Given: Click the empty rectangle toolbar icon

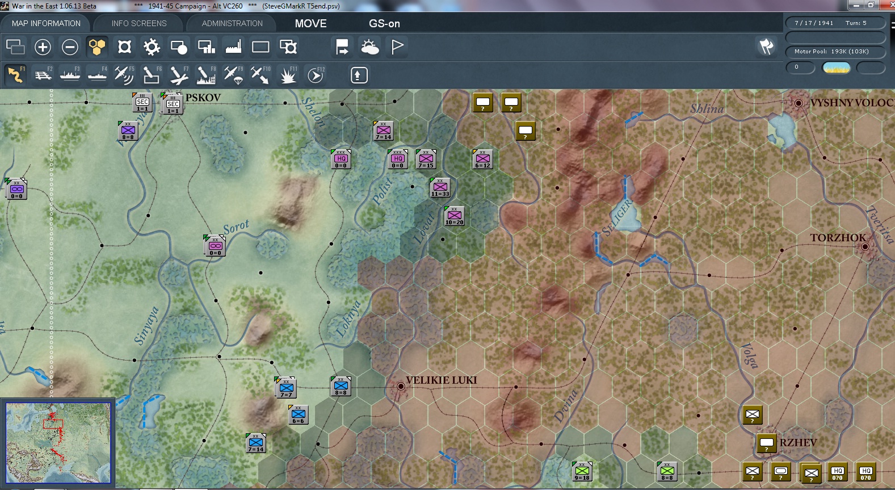Looking at the screenshot, I should (260, 47).
